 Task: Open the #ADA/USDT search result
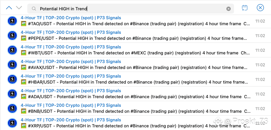135,94
